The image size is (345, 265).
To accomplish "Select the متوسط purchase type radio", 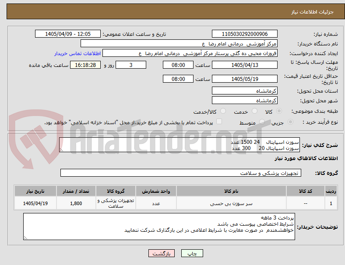I will click(262, 122).
